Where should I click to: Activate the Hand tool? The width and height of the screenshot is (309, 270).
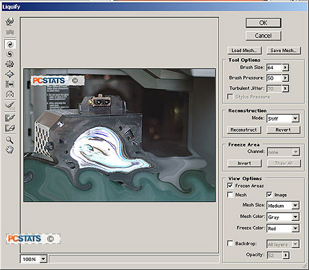[x=10, y=149]
